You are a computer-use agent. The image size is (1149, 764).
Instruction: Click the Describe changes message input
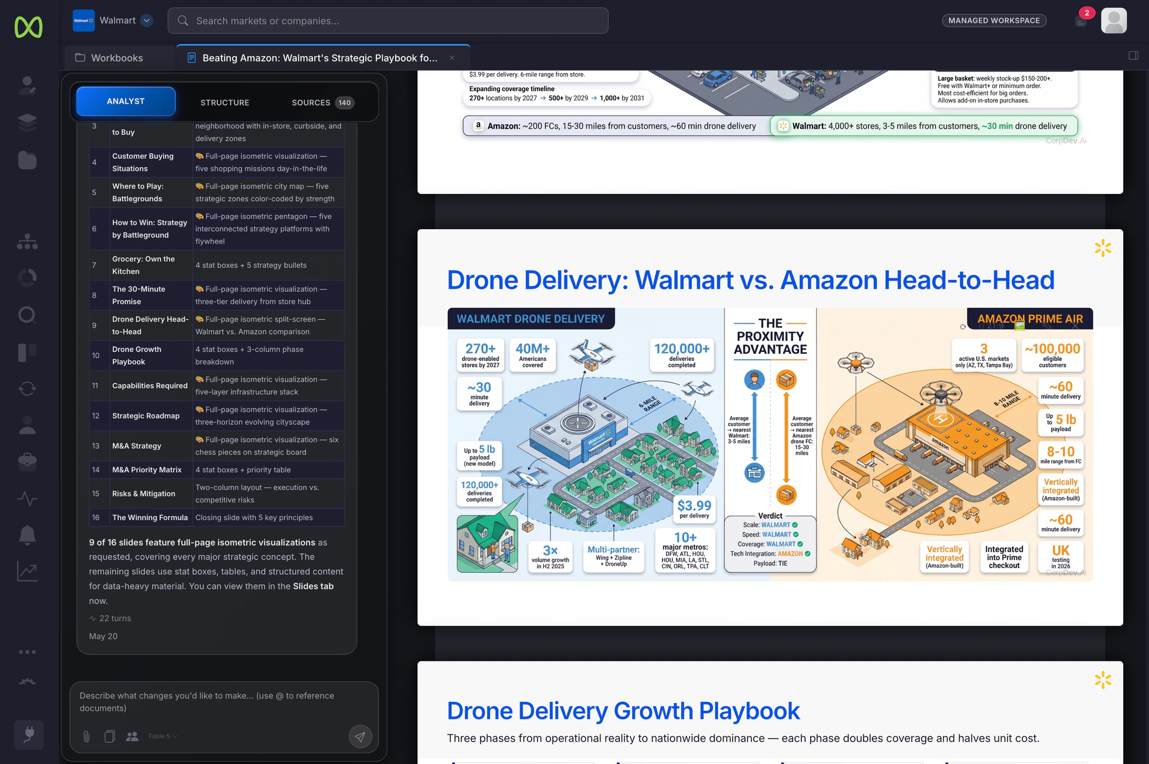pos(224,702)
